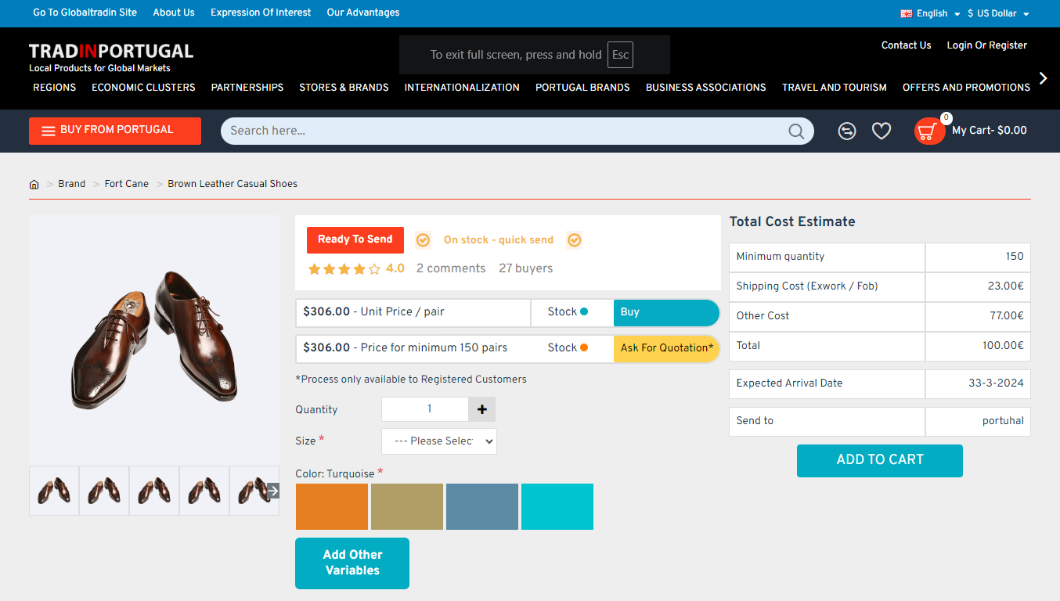Screen dimensions: 1060x601
Task: Expand the US Dollar currency dropdown
Action: [x=997, y=13]
